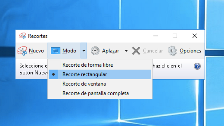
Task: Open Opciones via its text label
Action: [190, 51]
